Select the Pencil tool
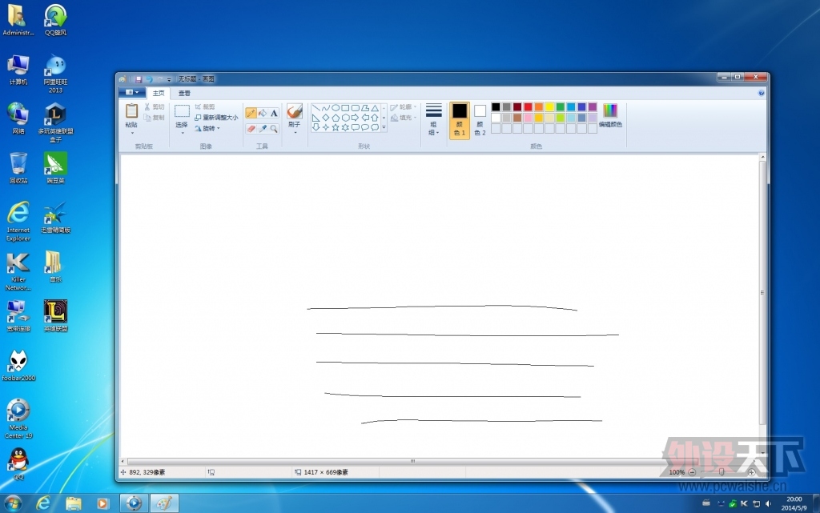Image resolution: width=820 pixels, height=513 pixels. coord(251,114)
